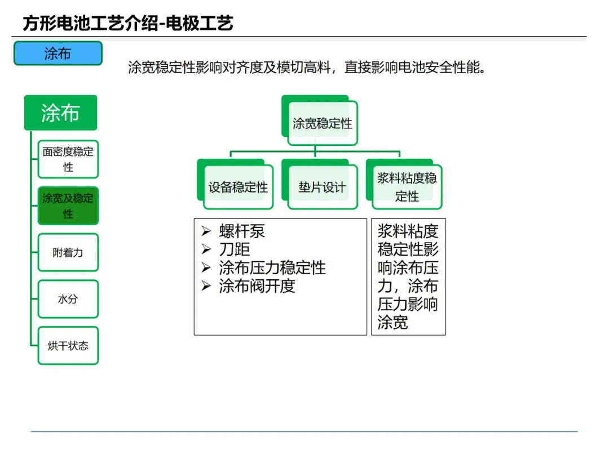Click the 涂布压力稳定性 bullet text
The width and height of the screenshot is (609, 456).
pos(272,267)
